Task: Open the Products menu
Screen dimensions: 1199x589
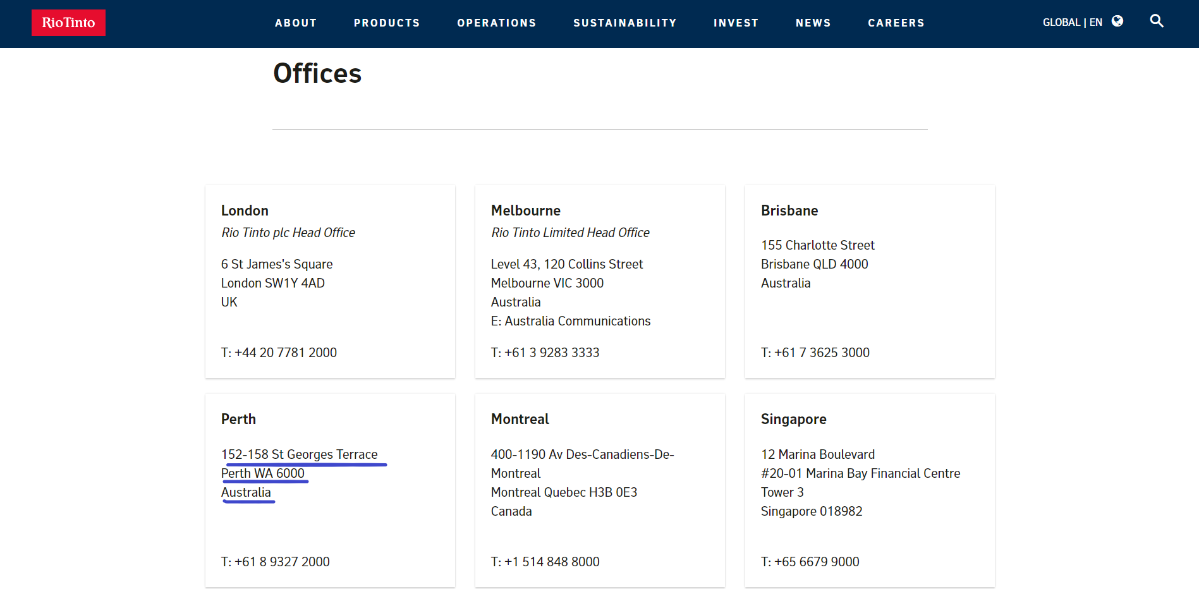Action: click(x=387, y=23)
